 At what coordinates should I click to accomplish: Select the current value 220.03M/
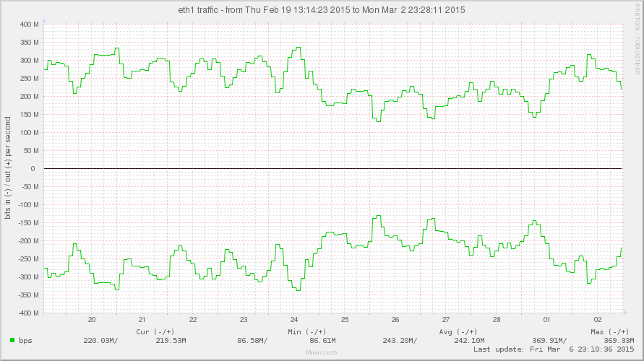(x=100, y=341)
